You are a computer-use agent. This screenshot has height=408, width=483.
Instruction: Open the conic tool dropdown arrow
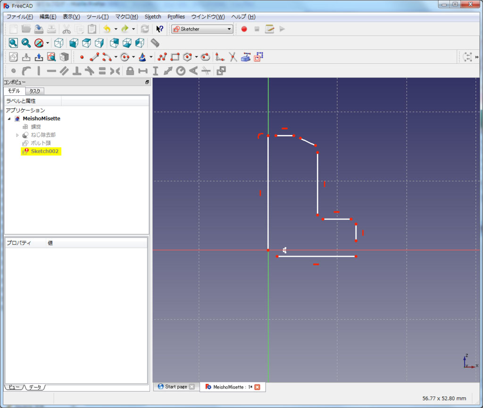[x=151, y=57]
